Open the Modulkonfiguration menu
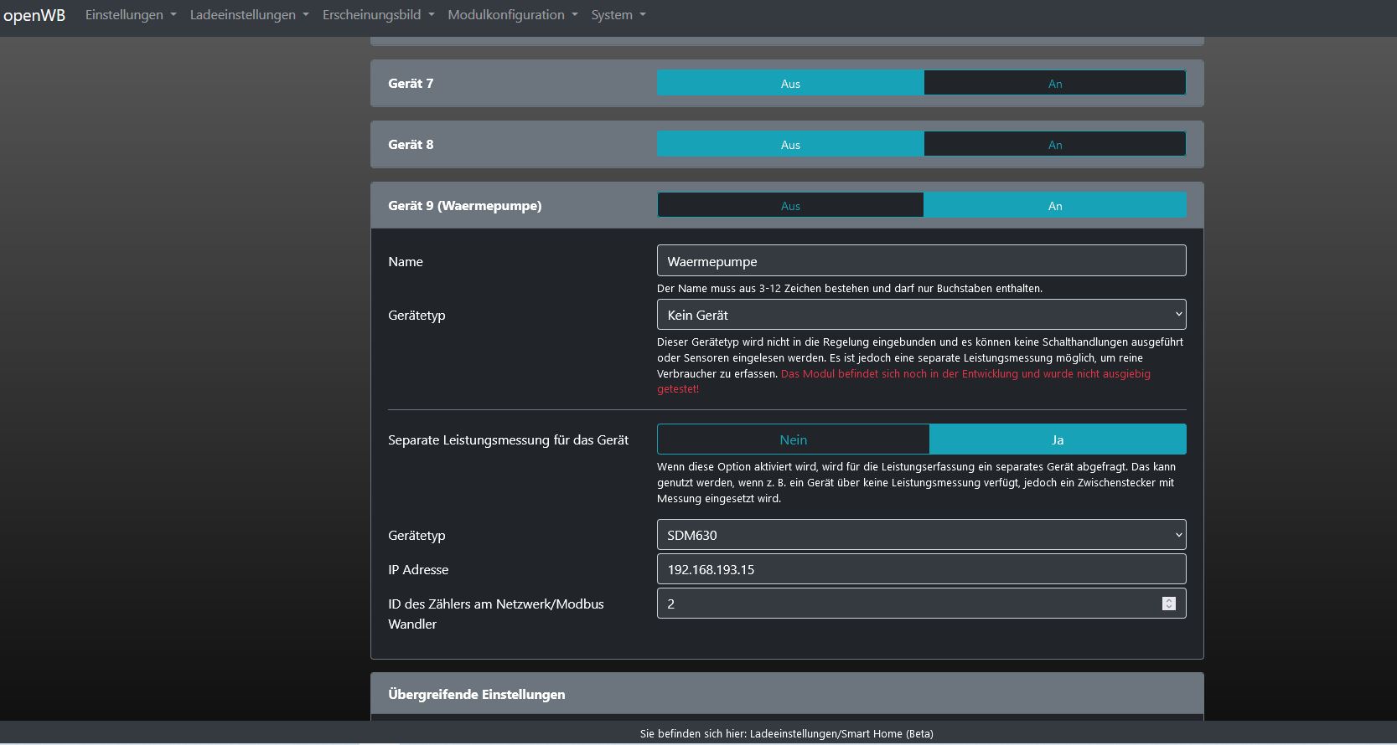The image size is (1397, 745). 512,15
